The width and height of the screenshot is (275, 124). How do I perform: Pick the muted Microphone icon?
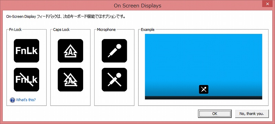click(x=114, y=79)
